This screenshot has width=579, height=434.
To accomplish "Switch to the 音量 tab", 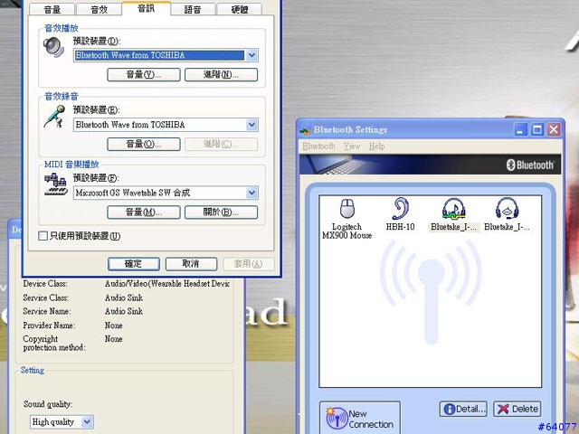I will (52, 9).
